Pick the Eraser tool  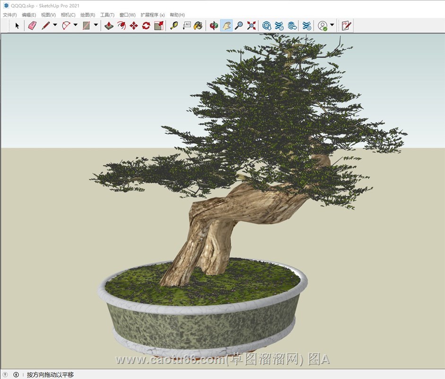point(32,26)
